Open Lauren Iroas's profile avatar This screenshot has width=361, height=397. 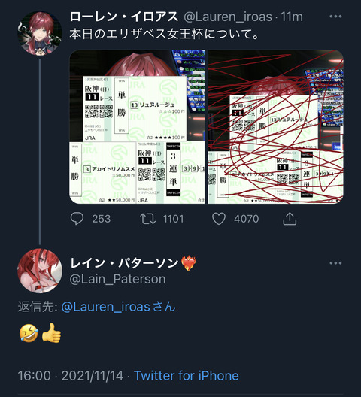[x=40, y=33]
